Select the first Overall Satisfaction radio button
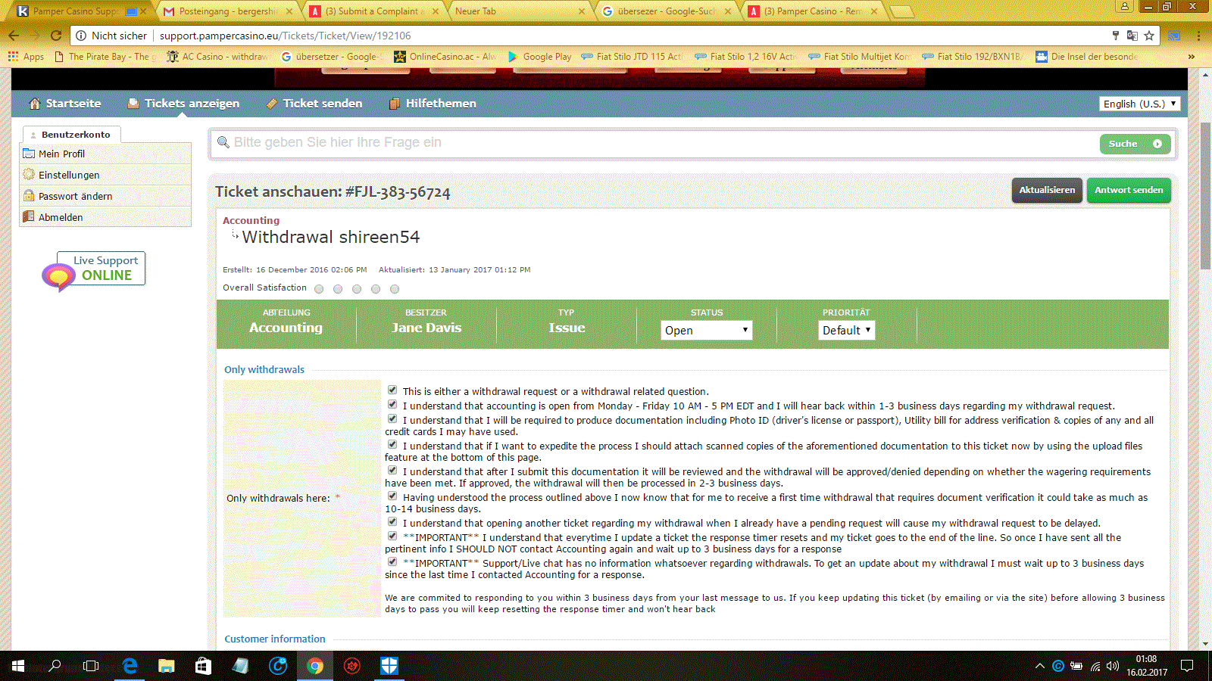 coord(319,289)
